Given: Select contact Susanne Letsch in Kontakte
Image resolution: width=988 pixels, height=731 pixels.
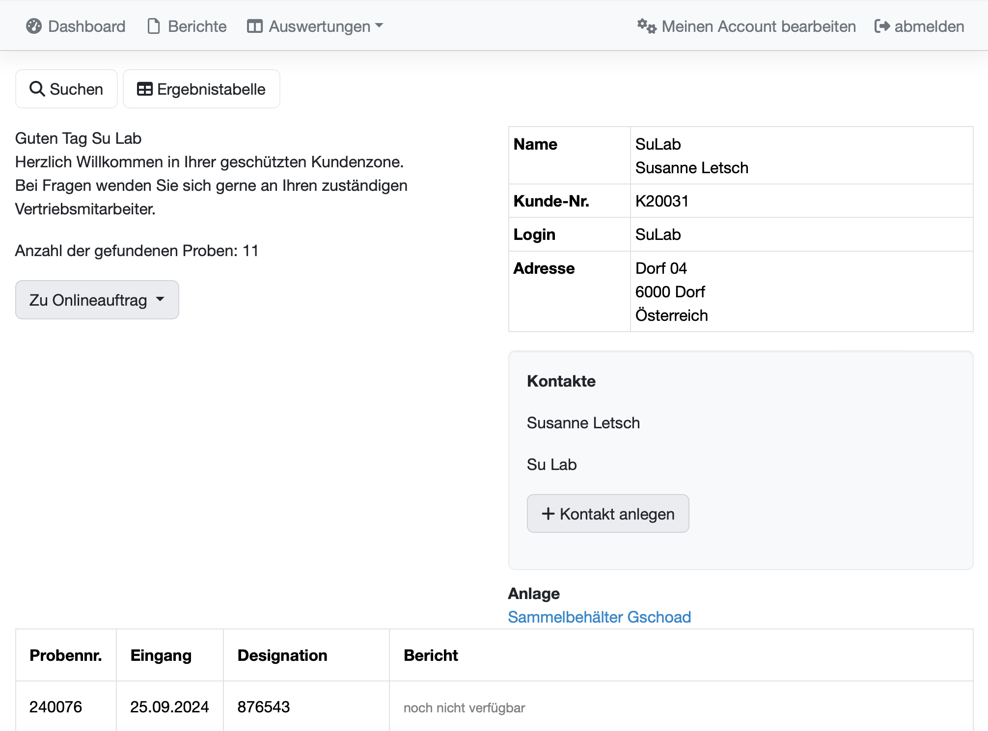Looking at the screenshot, I should click(583, 422).
